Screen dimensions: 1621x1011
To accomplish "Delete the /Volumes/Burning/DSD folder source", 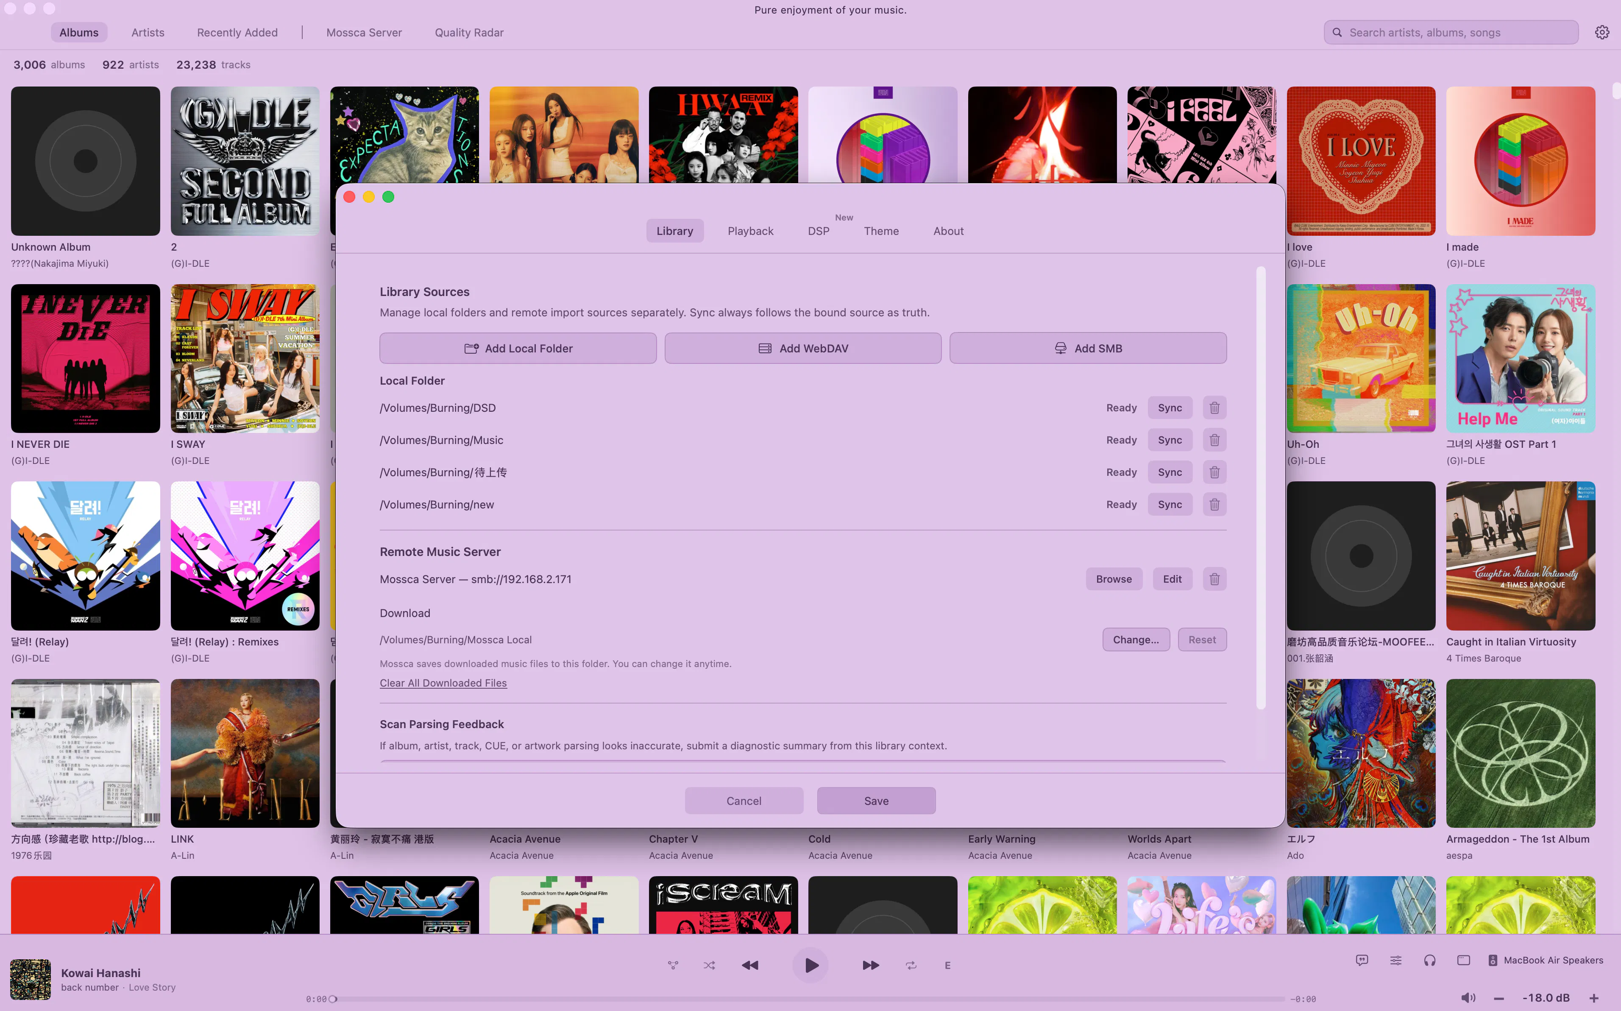I will tap(1214, 408).
